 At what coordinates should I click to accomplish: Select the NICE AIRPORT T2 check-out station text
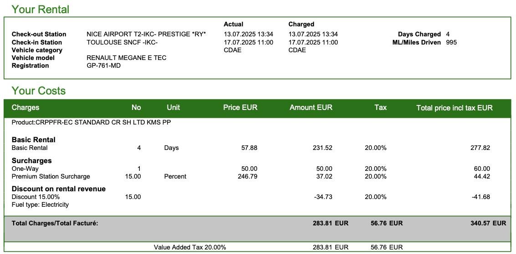[146, 34]
